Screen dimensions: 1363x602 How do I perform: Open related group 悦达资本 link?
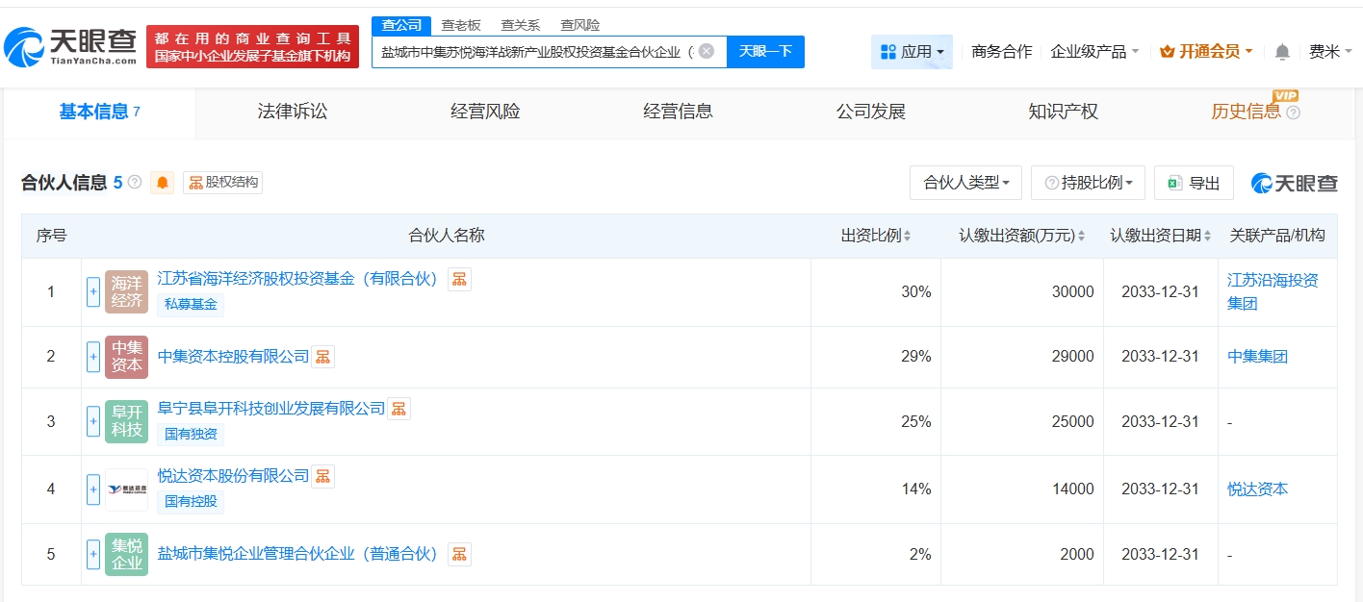point(1257,489)
